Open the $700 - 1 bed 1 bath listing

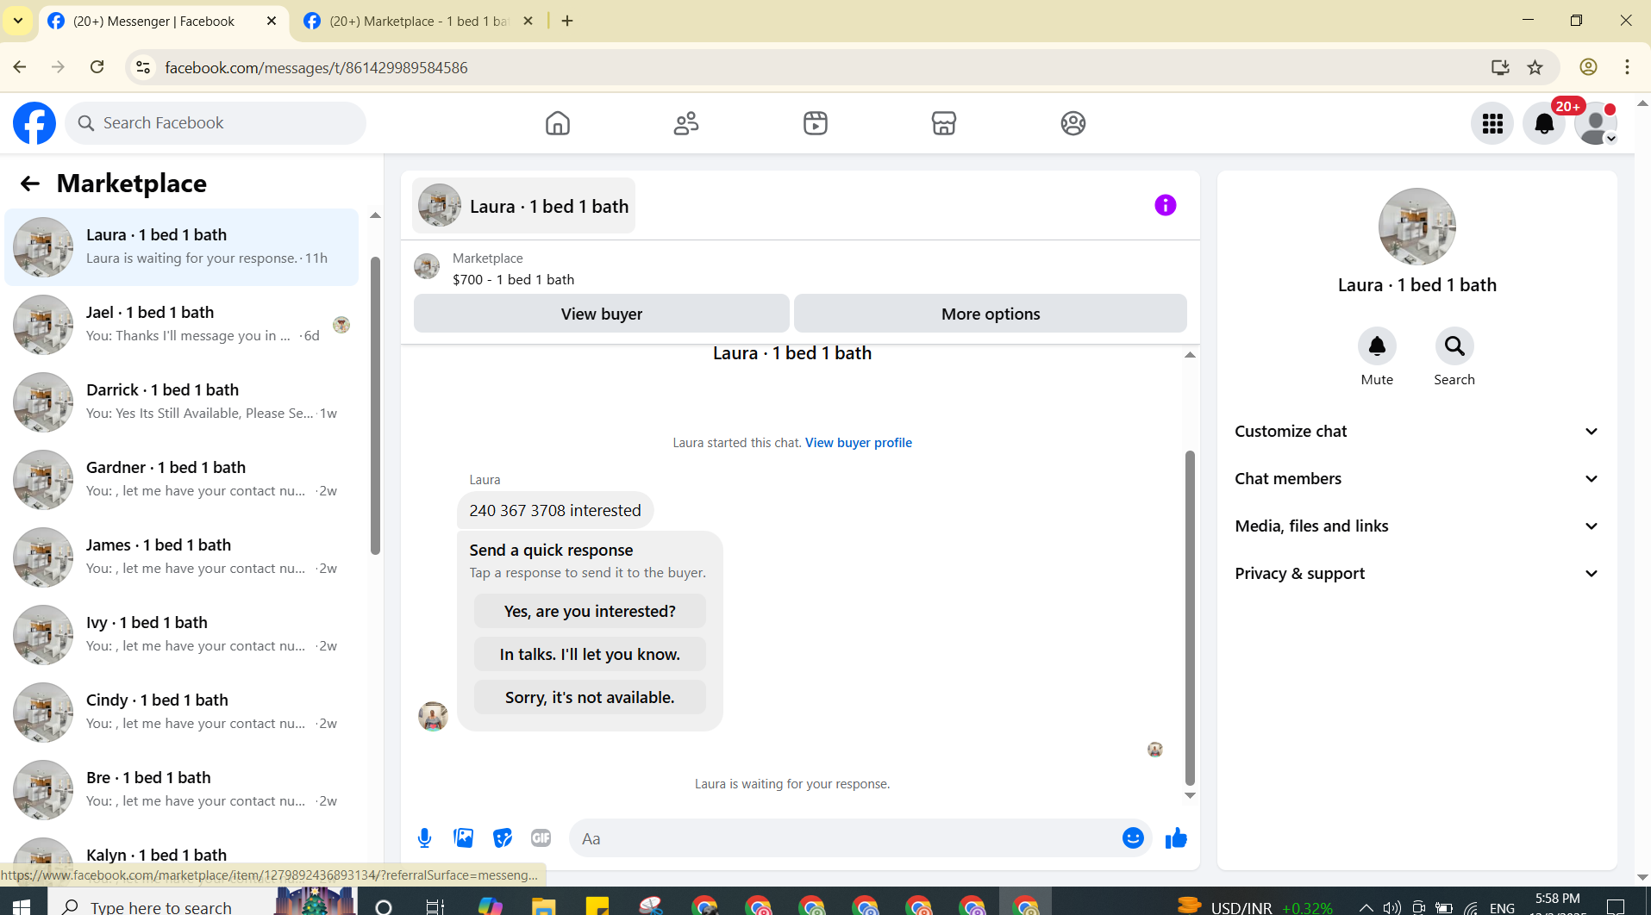(x=513, y=280)
